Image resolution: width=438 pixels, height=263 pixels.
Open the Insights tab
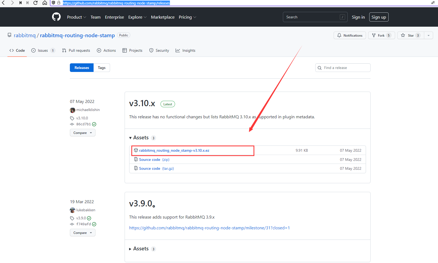[185, 50]
